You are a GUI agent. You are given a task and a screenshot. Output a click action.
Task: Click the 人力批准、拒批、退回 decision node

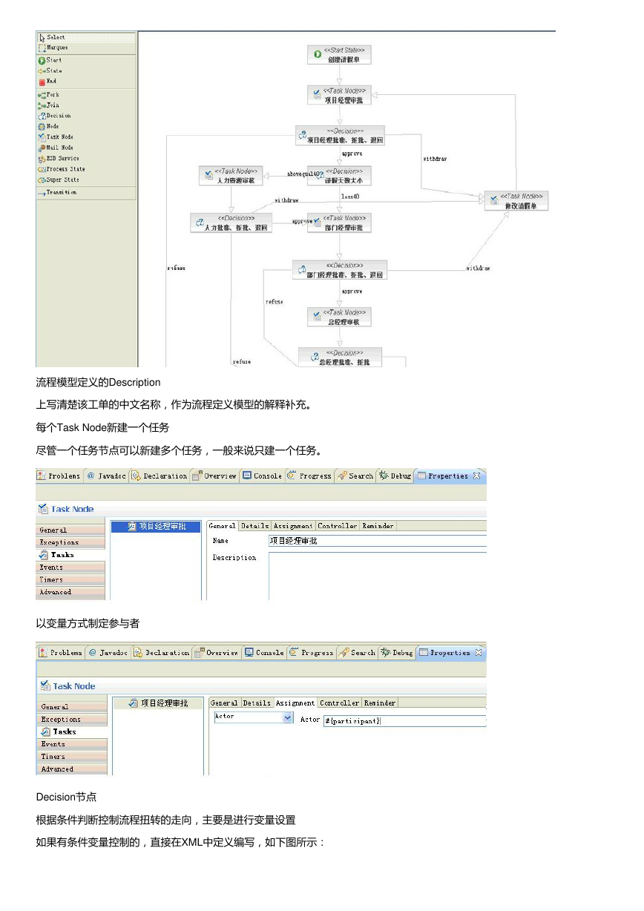click(231, 223)
